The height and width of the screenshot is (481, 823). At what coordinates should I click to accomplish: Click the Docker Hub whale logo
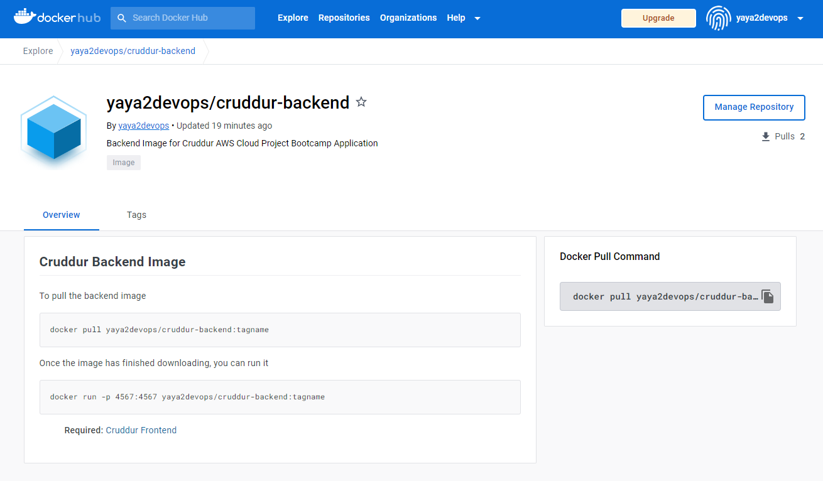[57, 17]
